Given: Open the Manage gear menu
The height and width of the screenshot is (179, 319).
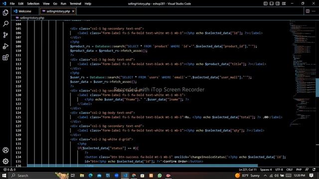Looking at the screenshot, I should click(5, 161).
